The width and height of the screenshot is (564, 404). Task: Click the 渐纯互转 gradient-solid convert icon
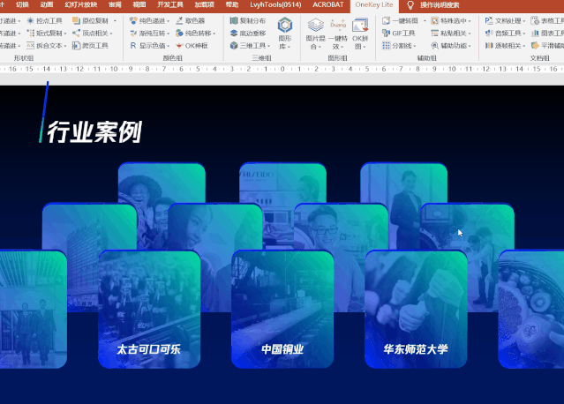tap(133, 33)
